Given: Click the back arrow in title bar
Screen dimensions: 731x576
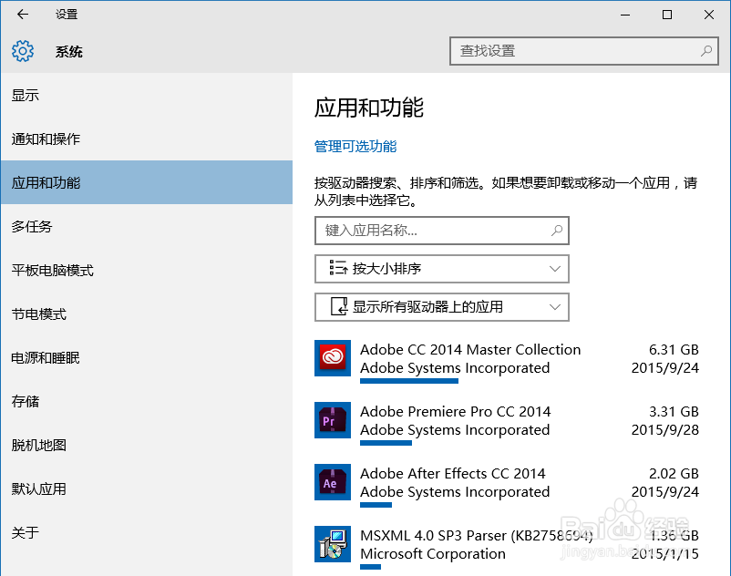Looking at the screenshot, I should pyautogui.click(x=23, y=15).
